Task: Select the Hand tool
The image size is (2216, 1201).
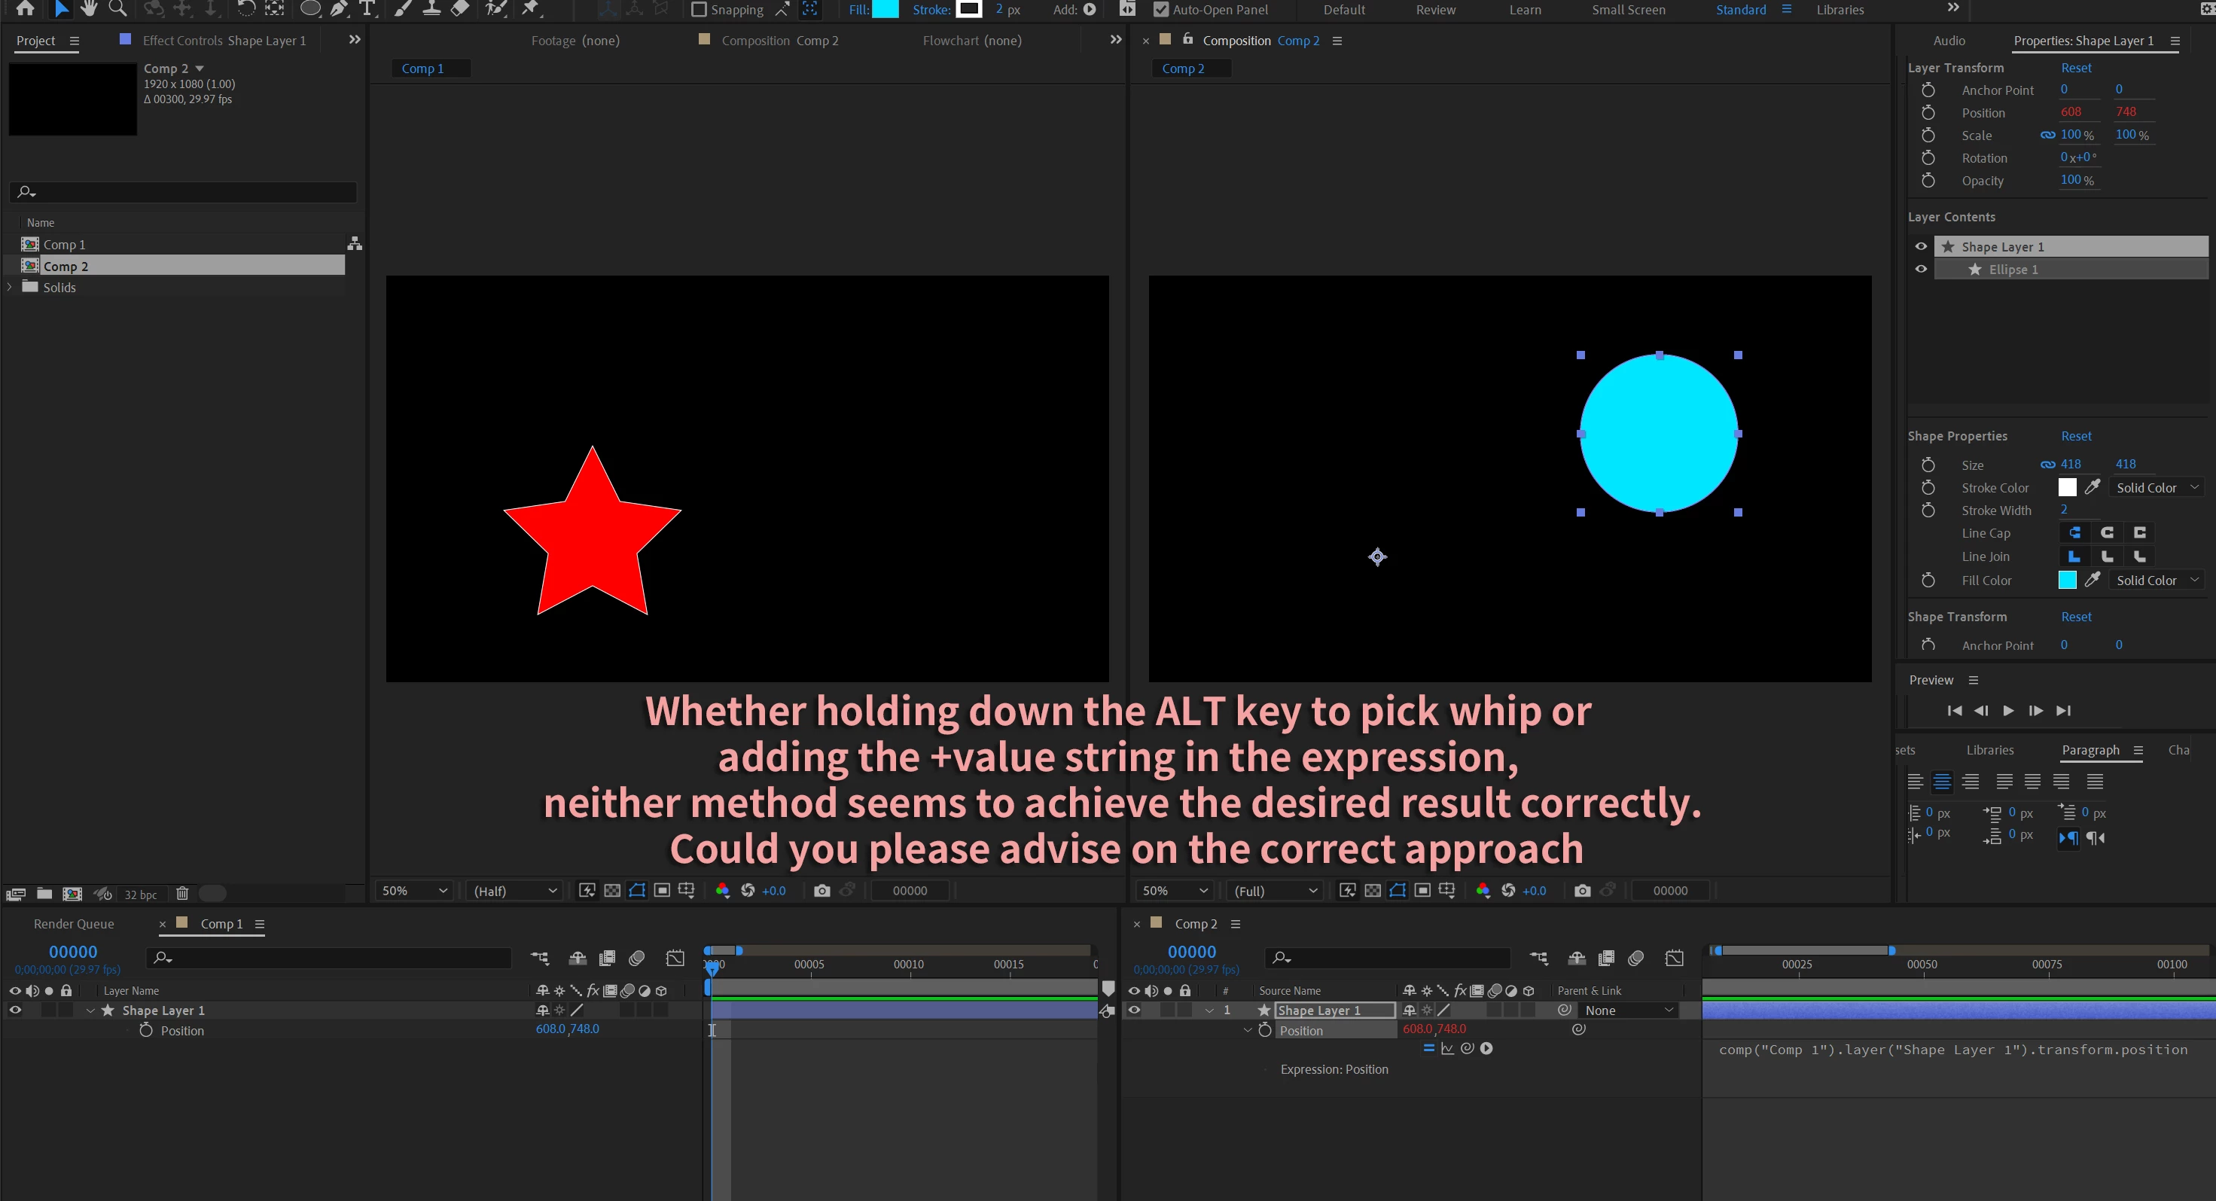Action: click(89, 10)
